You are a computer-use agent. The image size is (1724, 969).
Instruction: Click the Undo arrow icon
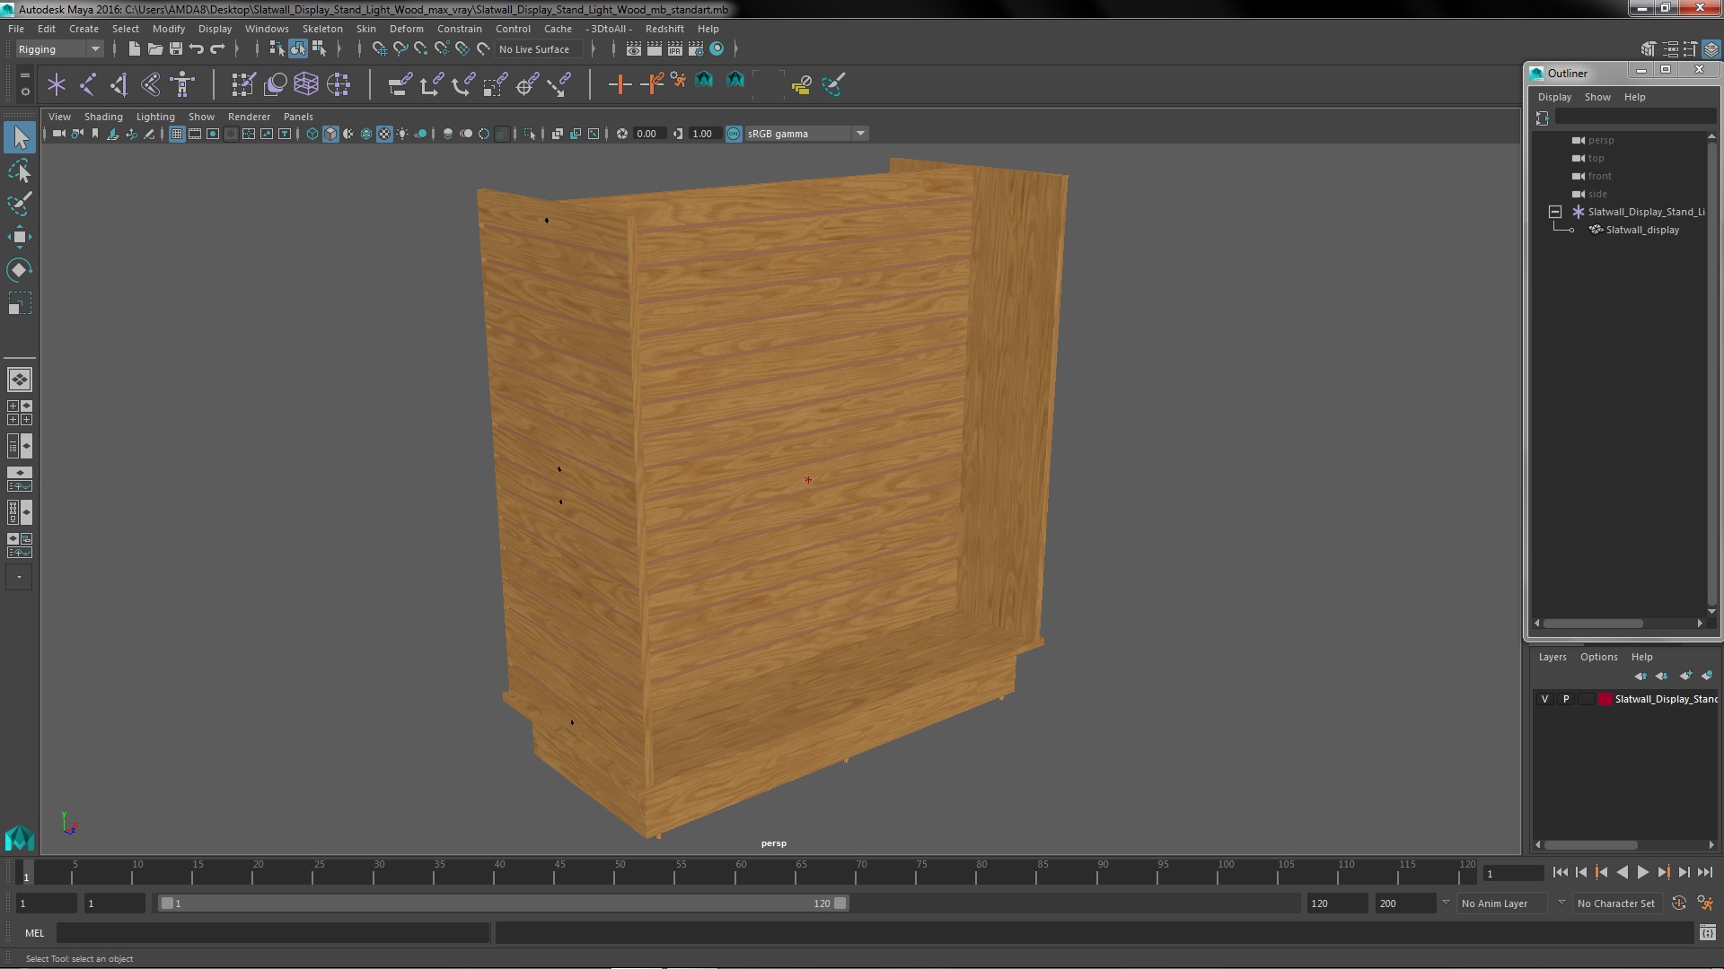[x=197, y=48]
